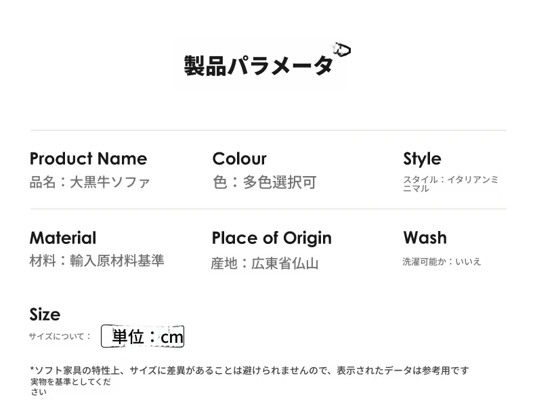The height and width of the screenshot is (418, 535).
Task: Click the スタイル：イタリアンミニマル text
Action: point(451,184)
